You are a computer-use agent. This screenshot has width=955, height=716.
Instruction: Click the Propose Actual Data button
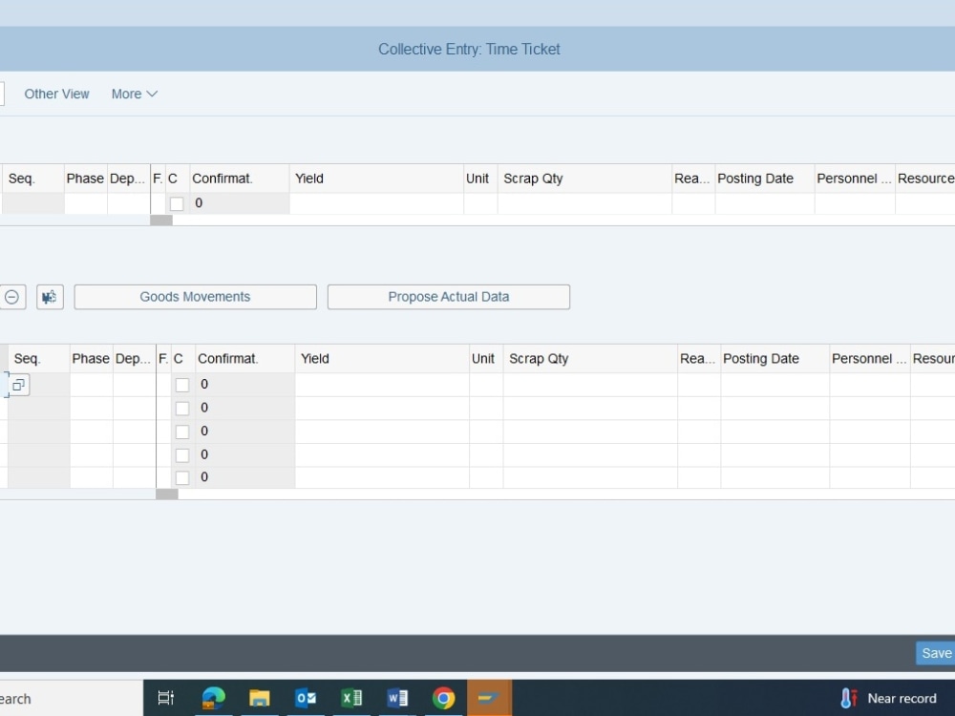coord(449,297)
